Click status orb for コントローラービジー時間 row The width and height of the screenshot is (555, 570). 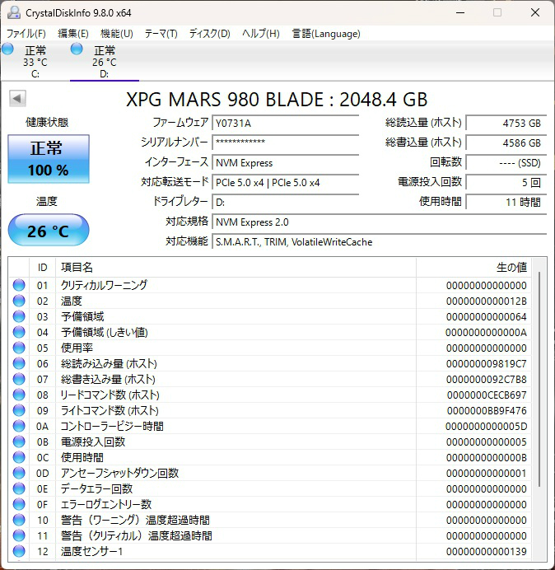tap(19, 426)
